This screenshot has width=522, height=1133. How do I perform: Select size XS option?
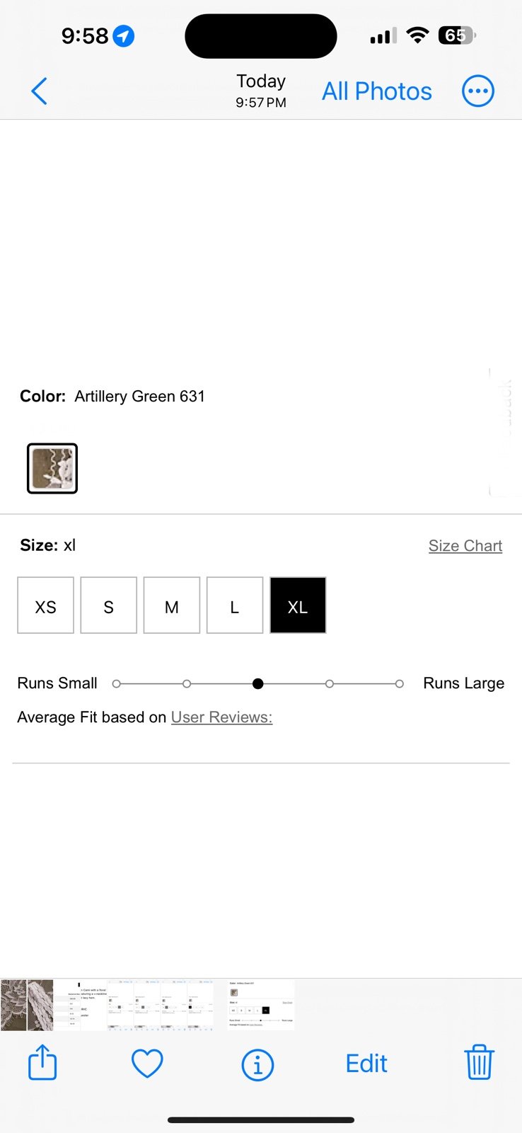click(46, 605)
